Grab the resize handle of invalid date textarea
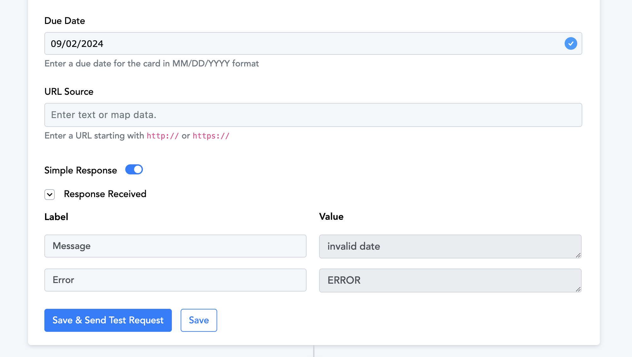The height and width of the screenshot is (357, 632). pos(578,255)
